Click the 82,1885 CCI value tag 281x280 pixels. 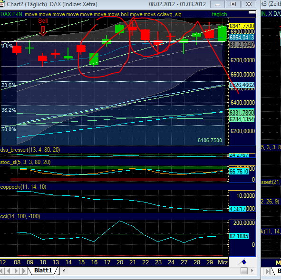tap(239, 236)
